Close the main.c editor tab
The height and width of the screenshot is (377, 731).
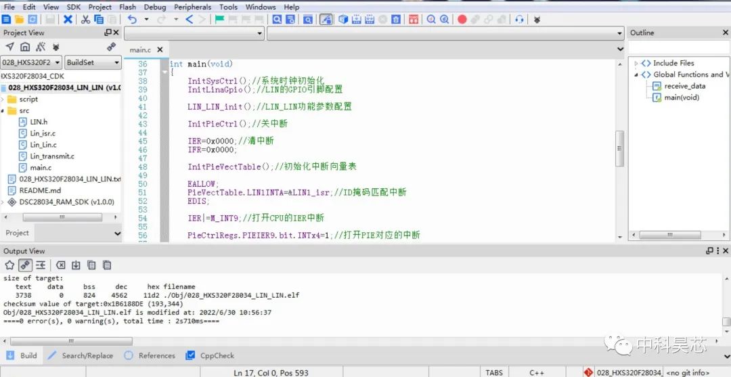160,49
